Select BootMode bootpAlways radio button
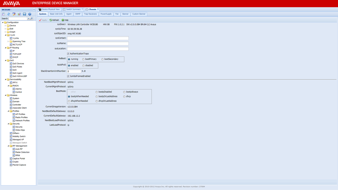Image resolution: width=338 pixels, height=190 pixels. point(124,92)
